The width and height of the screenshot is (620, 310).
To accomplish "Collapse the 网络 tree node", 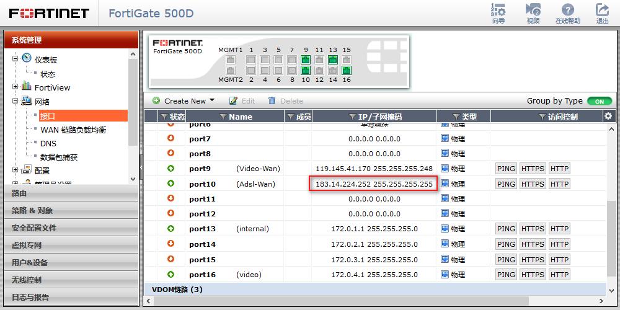I will click(x=15, y=100).
